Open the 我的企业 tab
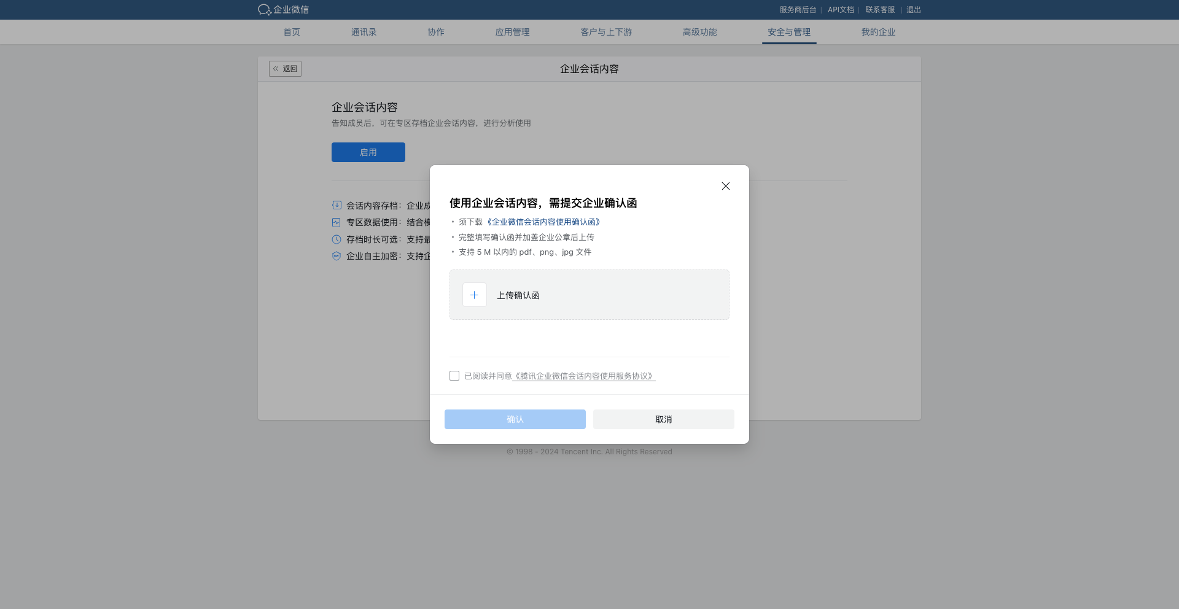The height and width of the screenshot is (609, 1179). (x=878, y=32)
